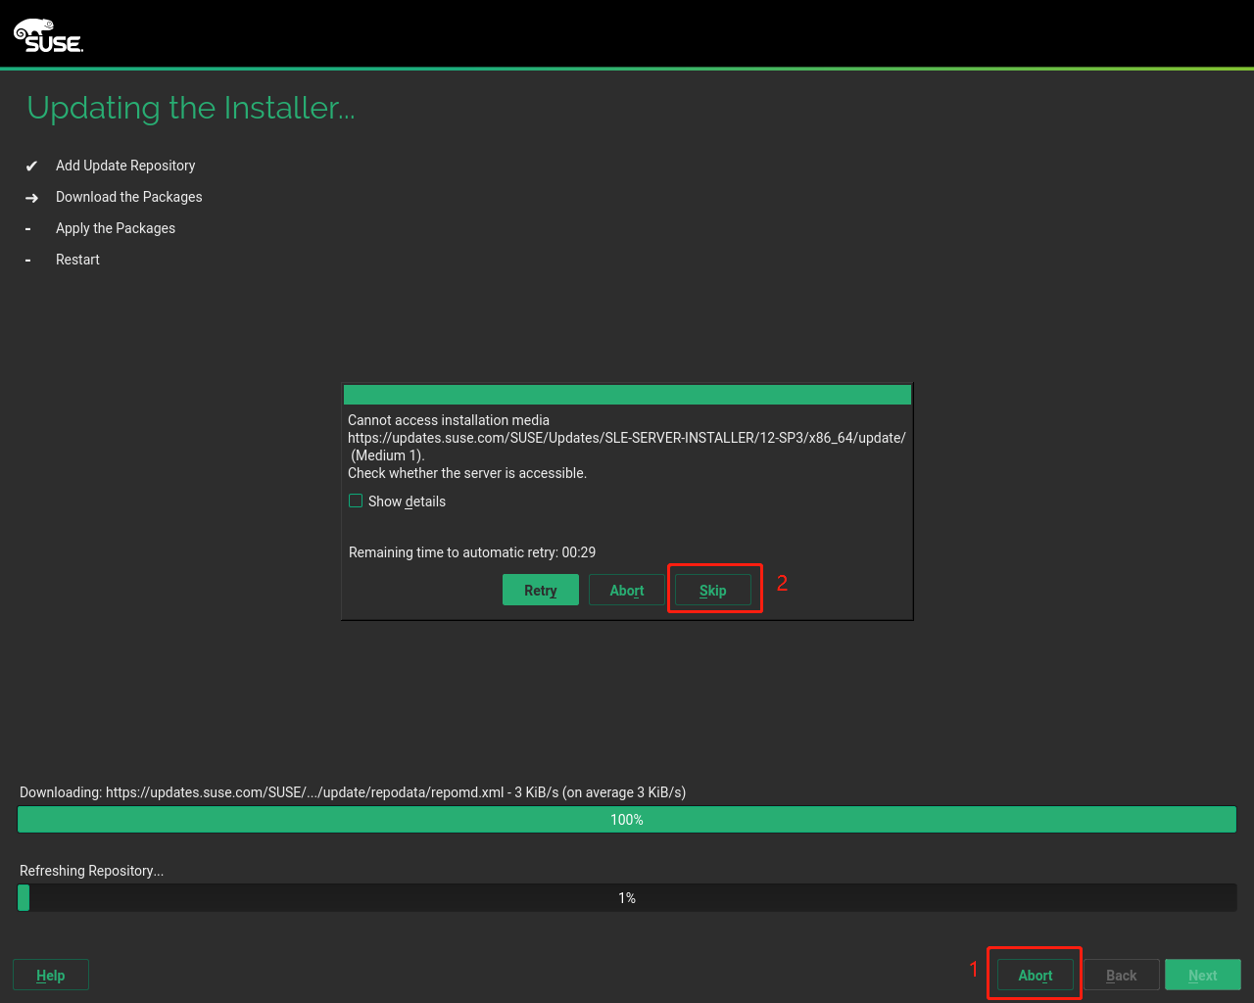Click the checkmark beside Add Update Repository
The height and width of the screenshot is (1003, 1254).
pyautogui.click(x=31, y=167)
